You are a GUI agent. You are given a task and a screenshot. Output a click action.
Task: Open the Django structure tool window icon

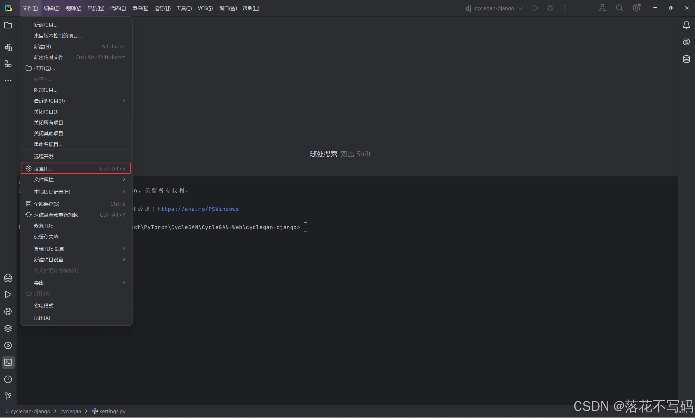tap(8, 47)
